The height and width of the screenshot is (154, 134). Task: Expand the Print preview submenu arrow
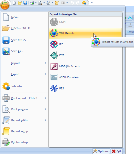45,109
